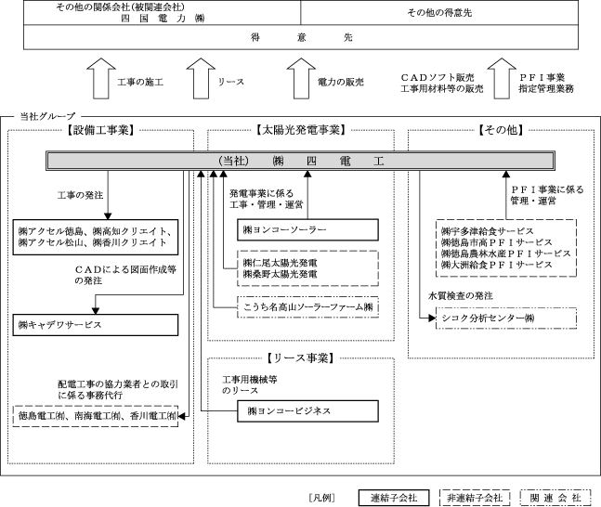Click the ㈱宇多津給食サービス entry
The width and height of the screenshot is (601, 507).
coord(487,231)
